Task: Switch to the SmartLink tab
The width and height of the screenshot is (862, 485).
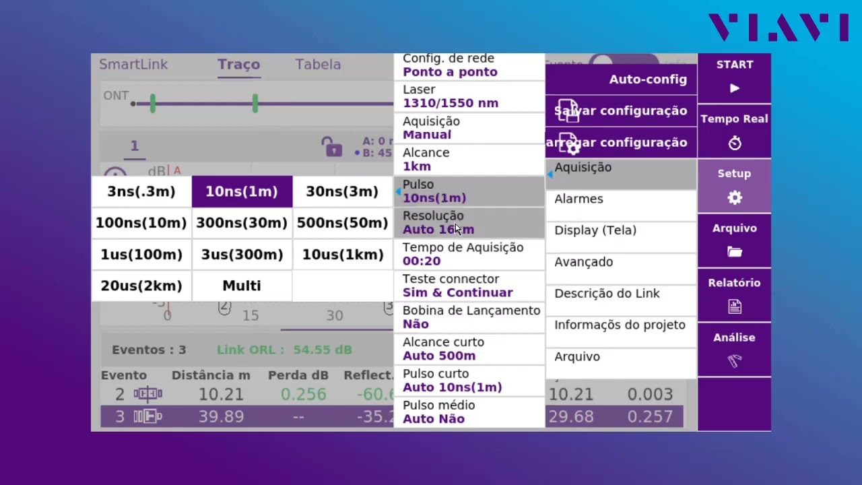Action: [x=133, y=65]
